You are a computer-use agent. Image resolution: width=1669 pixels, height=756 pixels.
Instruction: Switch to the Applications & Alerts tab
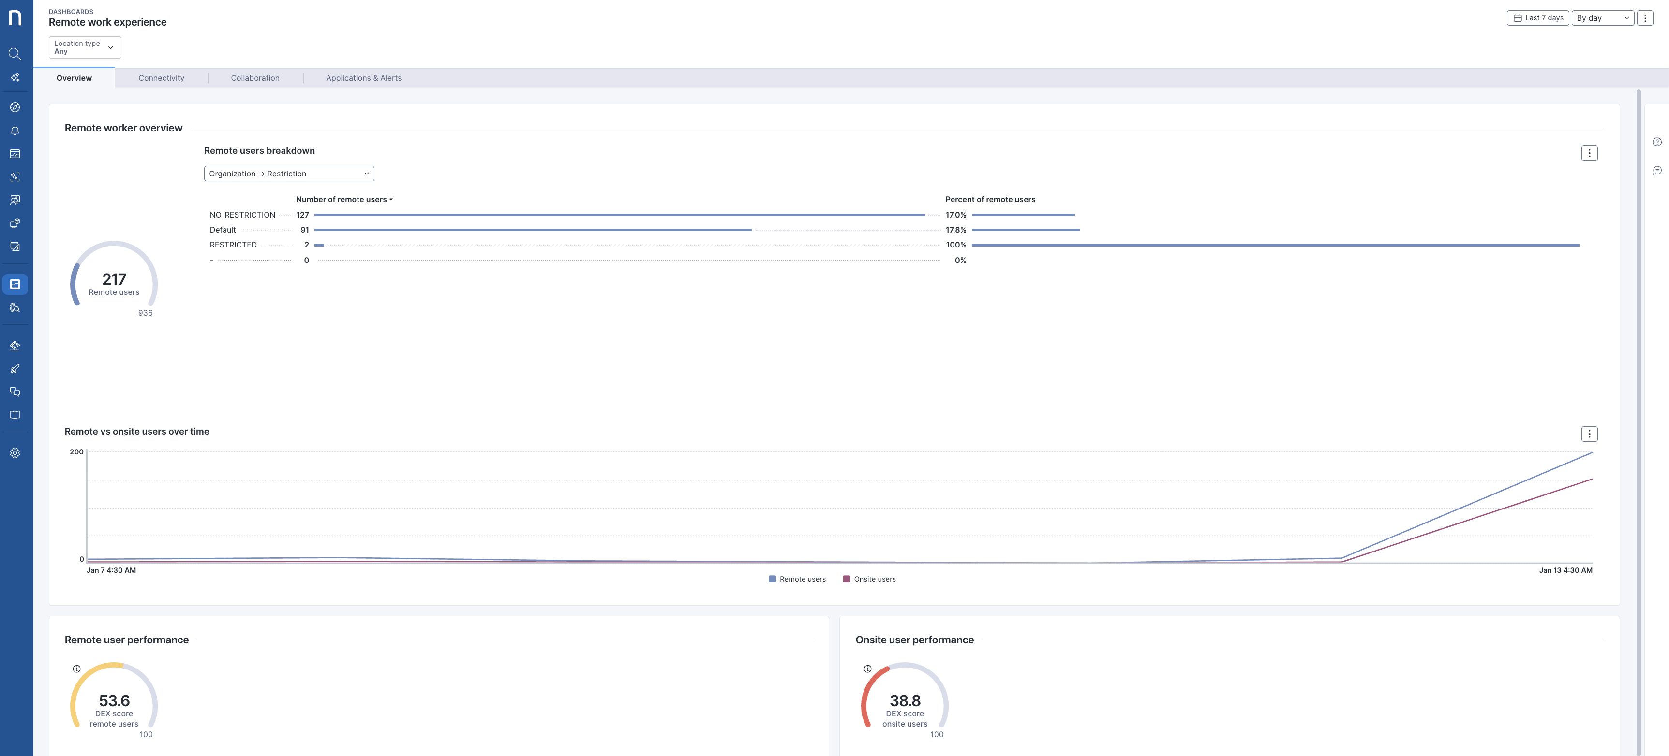point(363,78)
